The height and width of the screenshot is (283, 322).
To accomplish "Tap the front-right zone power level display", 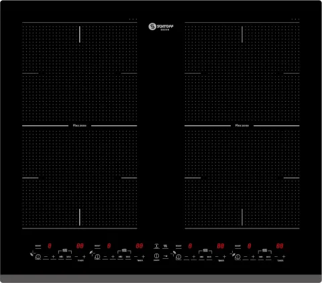I will click(249, 246).
